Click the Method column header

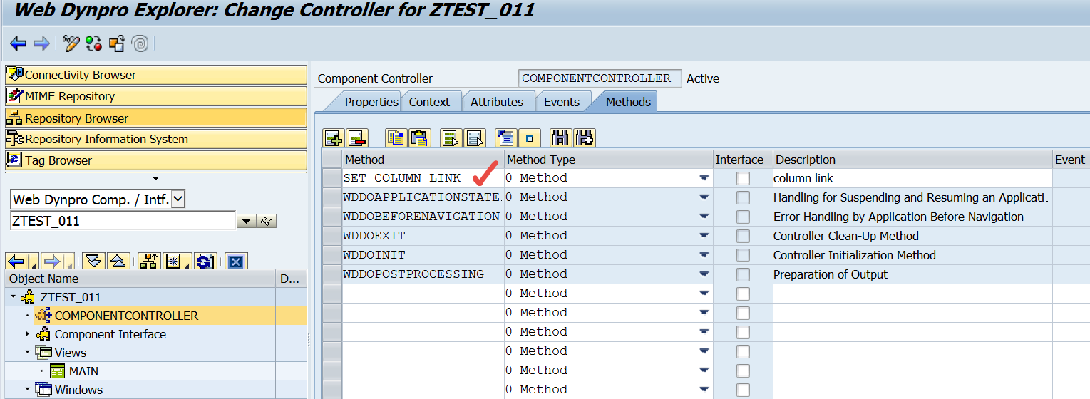point(423,160)
